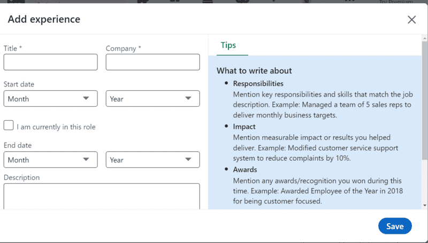
Task: Click the "Company *" field label
Action: point(124,49)
